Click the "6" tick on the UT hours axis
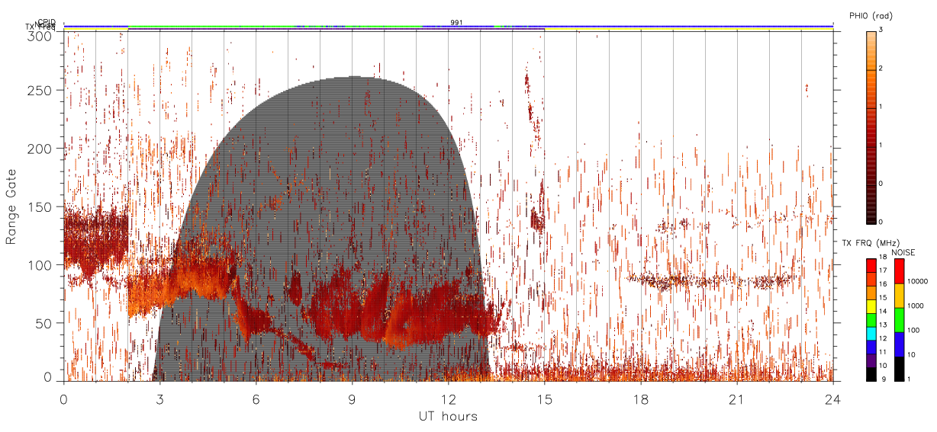The height and width of the screenshot is (432, 937). coord(256,399)
